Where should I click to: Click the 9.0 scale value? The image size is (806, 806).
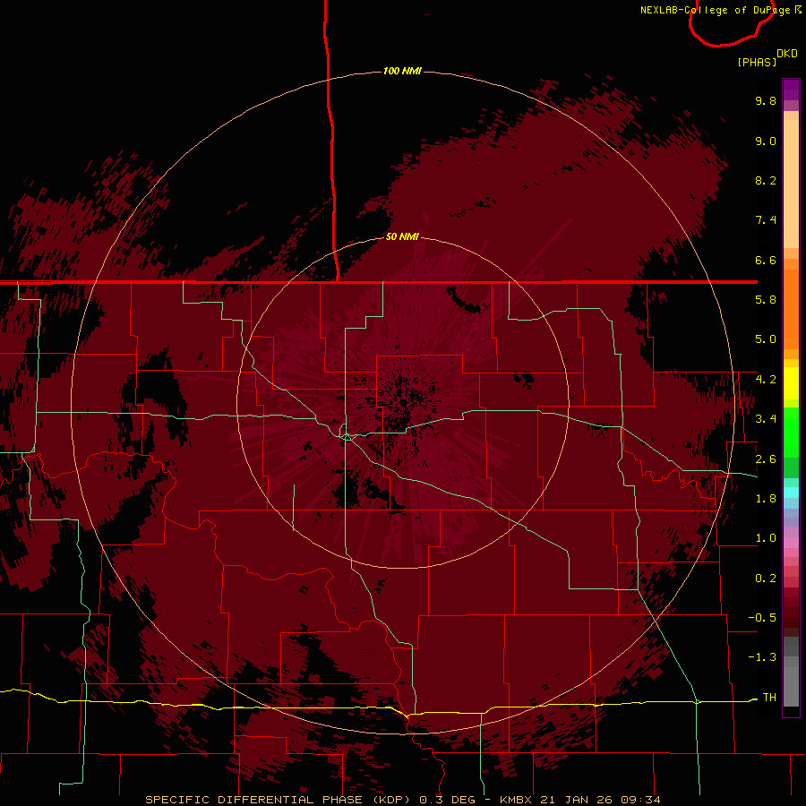click(x=766, y=141)
